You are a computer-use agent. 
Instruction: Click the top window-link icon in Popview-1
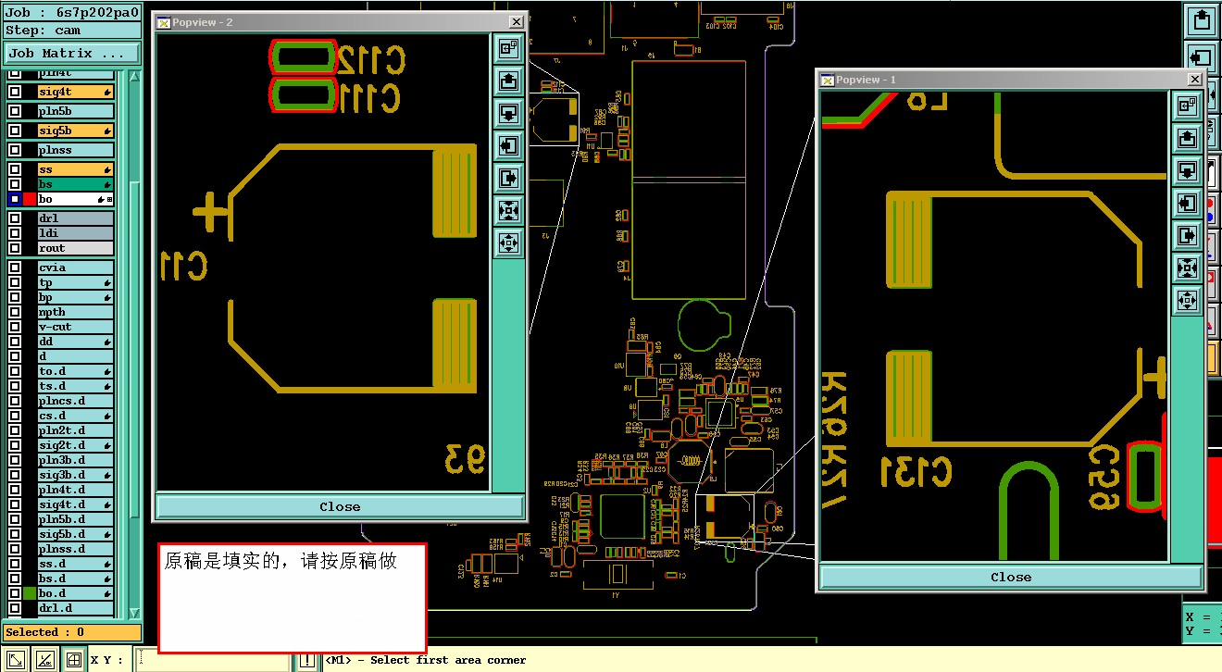point(1187,106)
